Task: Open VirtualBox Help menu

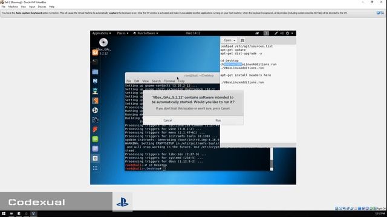Action: point(51,7)
